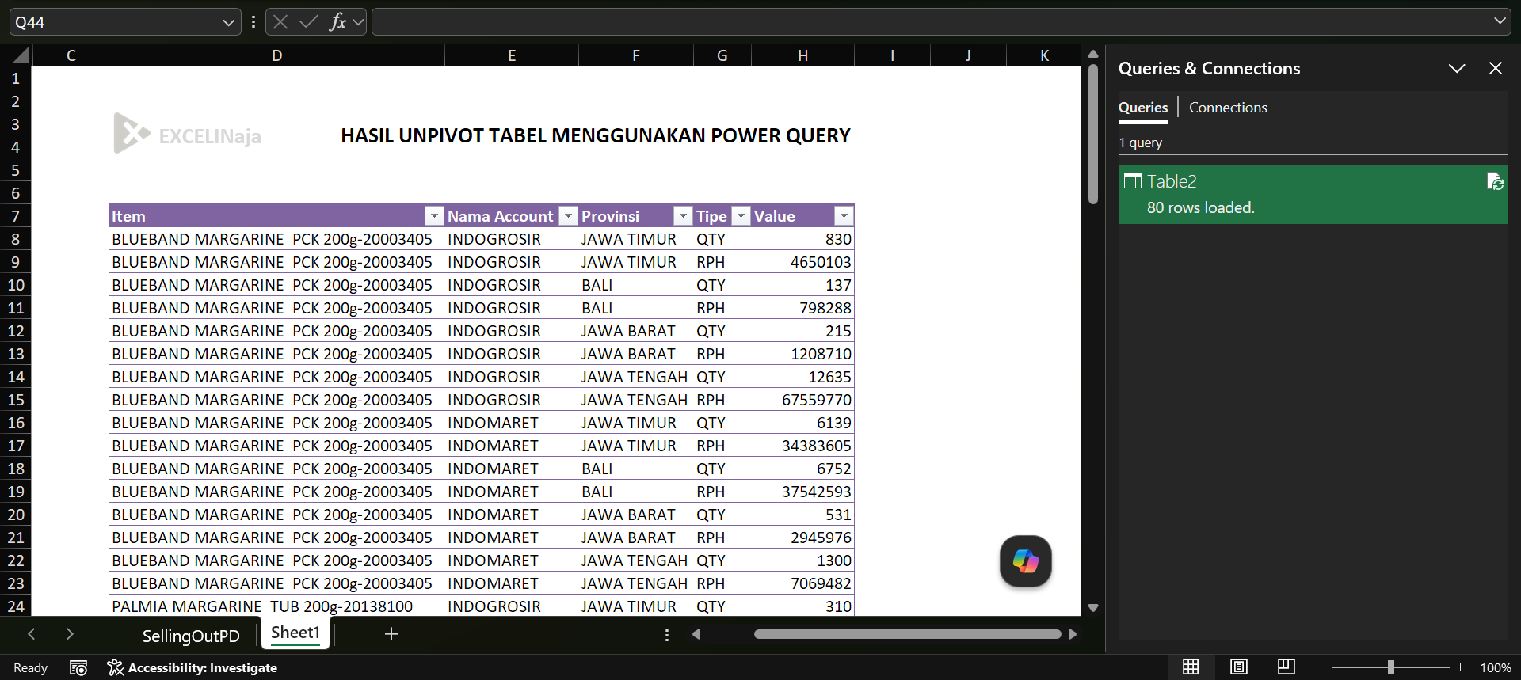The image size is (1521, 680).
Task: Click the Name Box showing Q44
Action: (x=115, y=22)
